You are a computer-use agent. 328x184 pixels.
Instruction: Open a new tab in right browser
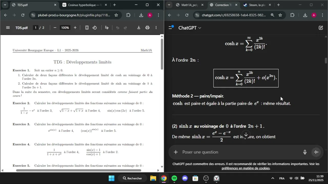(278, 5)
